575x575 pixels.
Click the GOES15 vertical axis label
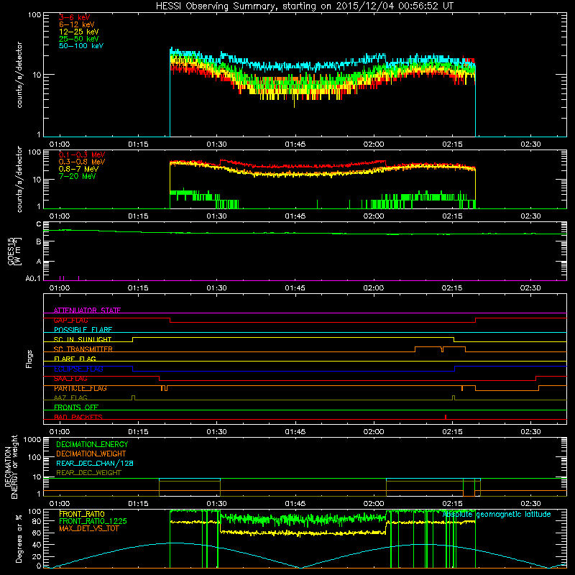click(x=14, y=251)
